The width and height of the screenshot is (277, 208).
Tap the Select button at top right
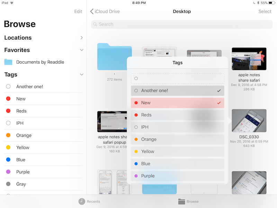click(x=265, y=11)
